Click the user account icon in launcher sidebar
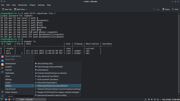Viewport: 180px width, 101px height. pyautogui.click(x=3, y=92)
